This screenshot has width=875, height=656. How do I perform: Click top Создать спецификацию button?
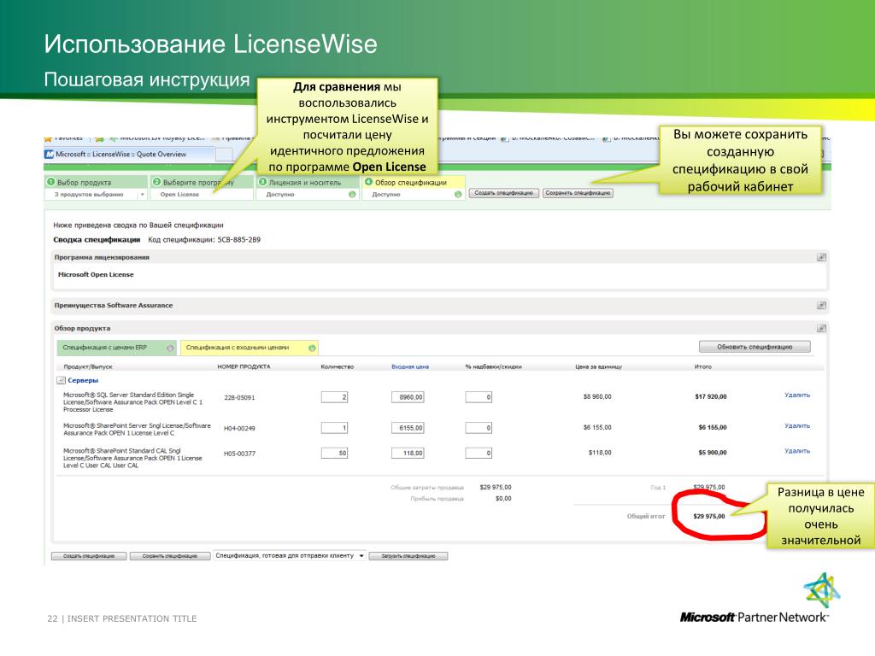(x=504, y=193)
